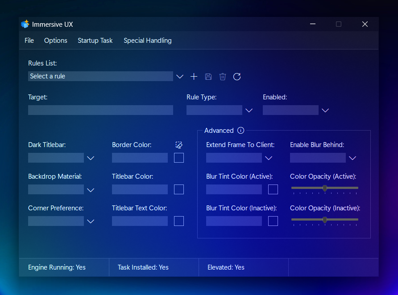398x295 pixels.
Task: Click the save rule floppy disk icon
Action: [x=208, y=77]
